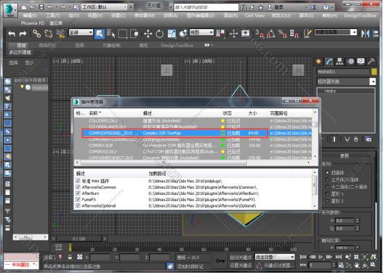Click the time slider showing 0 / 100
The image size is (383, 273).
(79, 238)
